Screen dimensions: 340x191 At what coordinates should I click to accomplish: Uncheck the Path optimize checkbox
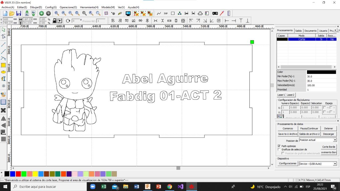click(x=279, y=146)
